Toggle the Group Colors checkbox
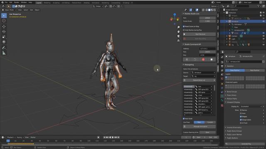266x149 pixels. [x=241, y=120]
